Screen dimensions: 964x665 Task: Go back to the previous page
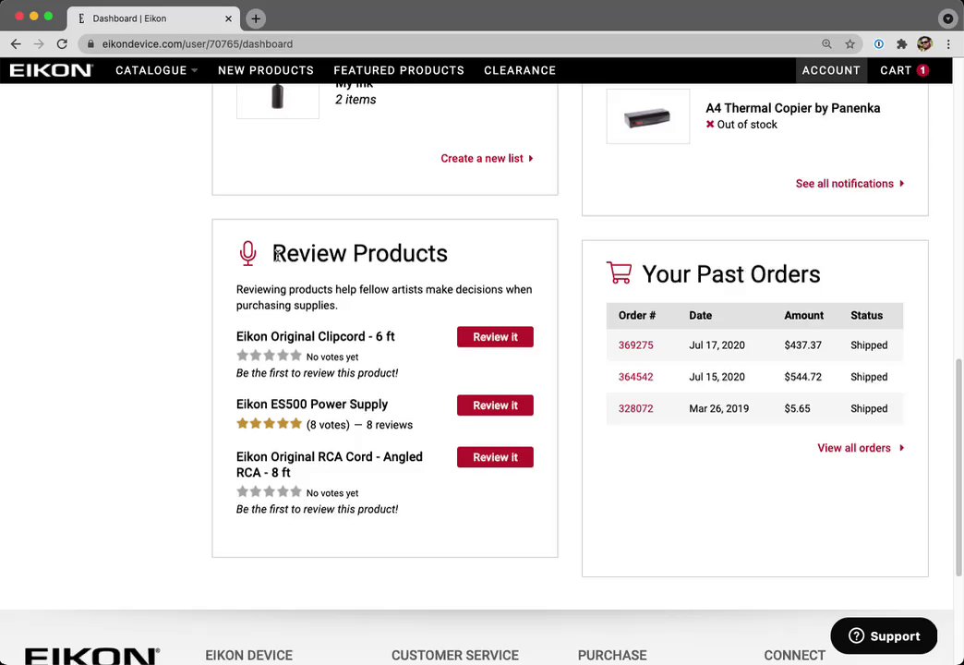[16, 43]
